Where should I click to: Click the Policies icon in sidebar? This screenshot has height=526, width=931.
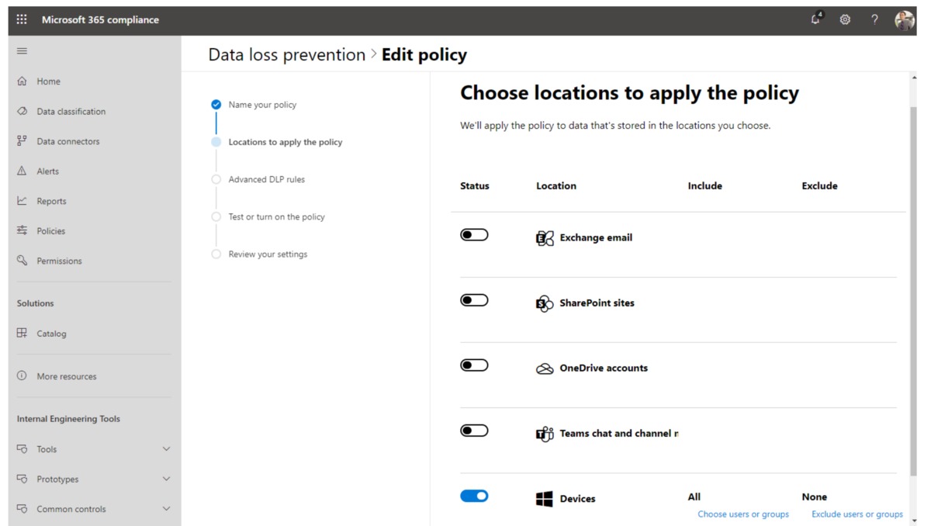[22, 231]
